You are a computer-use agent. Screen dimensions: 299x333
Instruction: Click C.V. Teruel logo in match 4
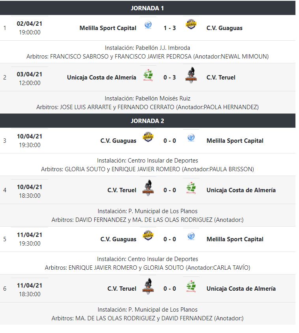(x=148, y=188)
